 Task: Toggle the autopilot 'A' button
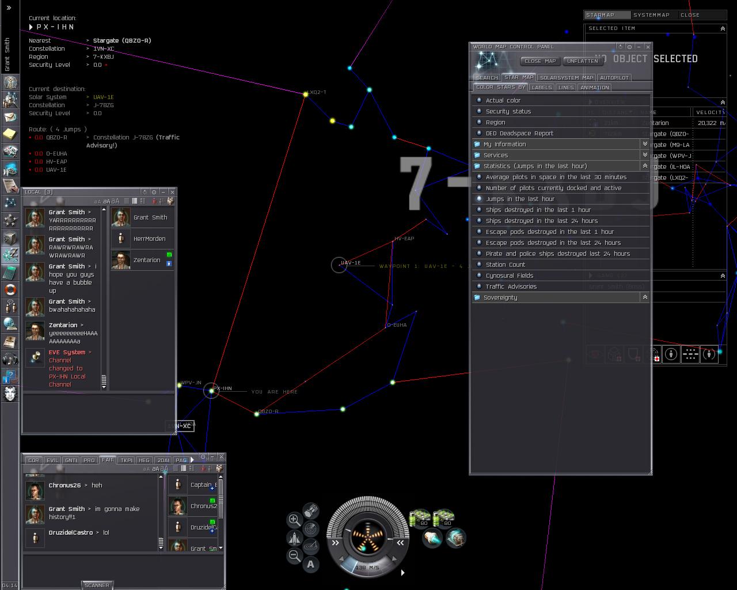(x=311, y=564)
